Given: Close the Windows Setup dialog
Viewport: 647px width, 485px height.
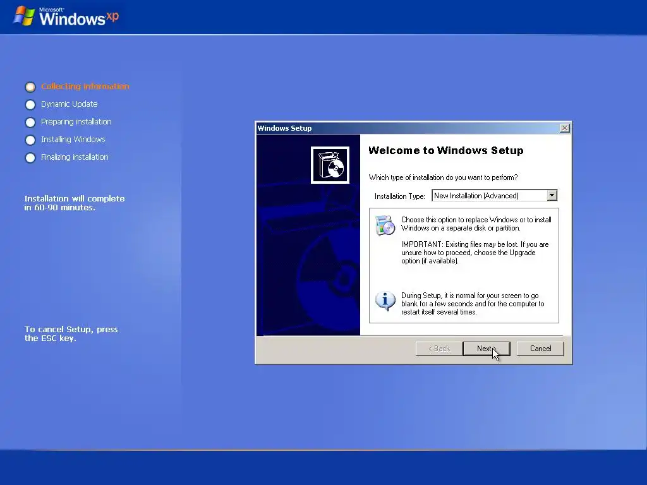Looking at the screenshot, I should [x=564, y=128].
